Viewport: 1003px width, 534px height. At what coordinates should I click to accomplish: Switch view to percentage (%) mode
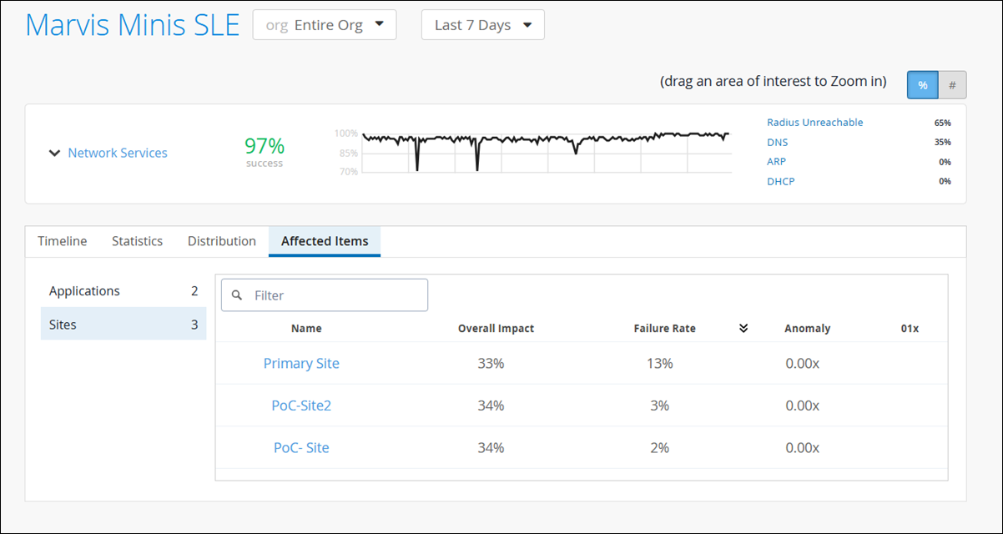tap(923, 85)
